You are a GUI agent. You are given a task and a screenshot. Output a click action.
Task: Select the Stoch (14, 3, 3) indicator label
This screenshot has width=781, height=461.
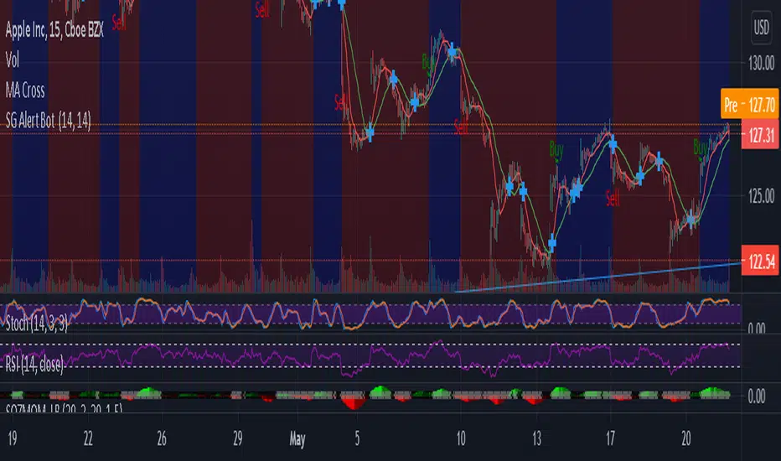tap(36, 324)
